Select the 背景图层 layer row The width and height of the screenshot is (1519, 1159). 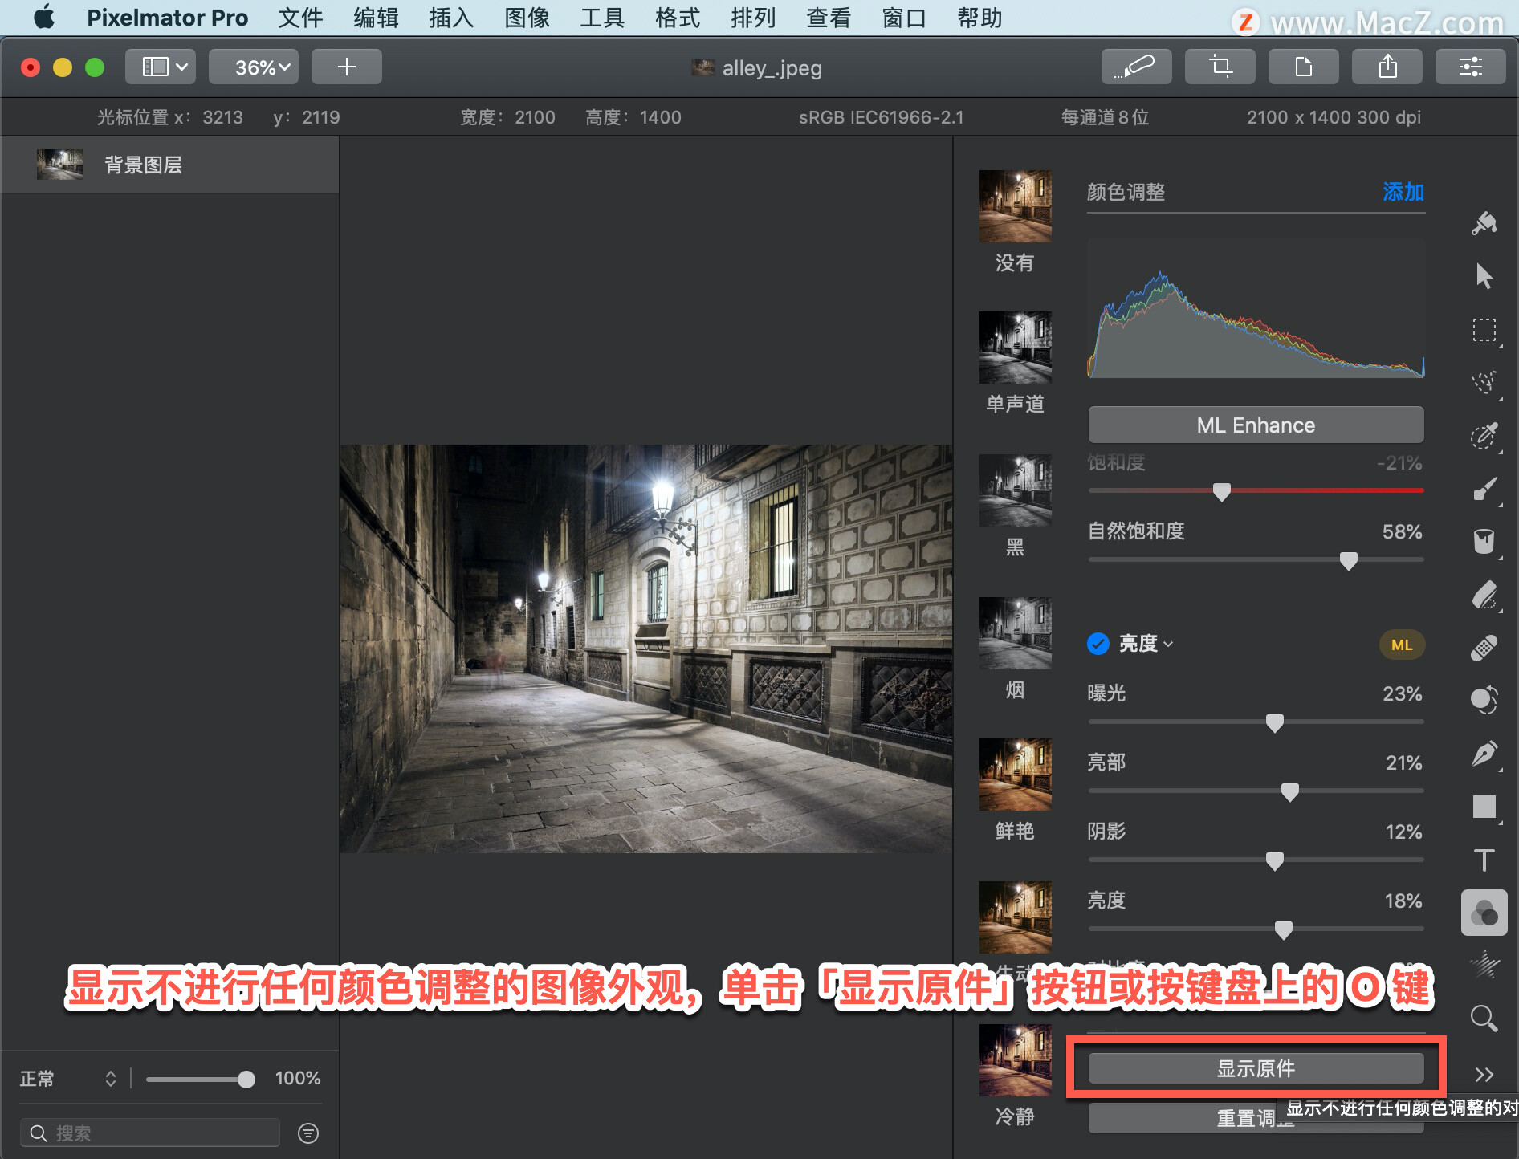[x=169, y=165]
